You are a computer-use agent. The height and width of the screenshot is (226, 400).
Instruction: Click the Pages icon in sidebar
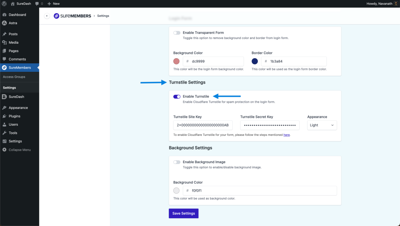click(4, 51)
